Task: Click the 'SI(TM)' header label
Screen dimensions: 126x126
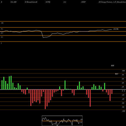Action: point(48,2)
